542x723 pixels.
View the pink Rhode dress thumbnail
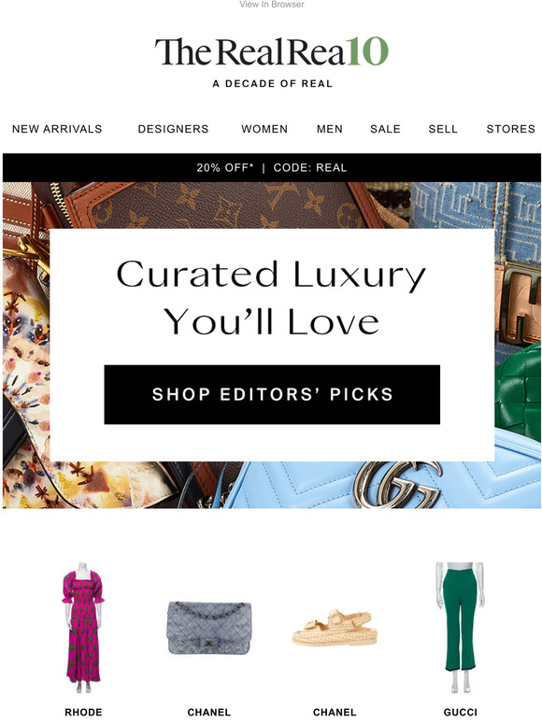(x=83, y=627)
